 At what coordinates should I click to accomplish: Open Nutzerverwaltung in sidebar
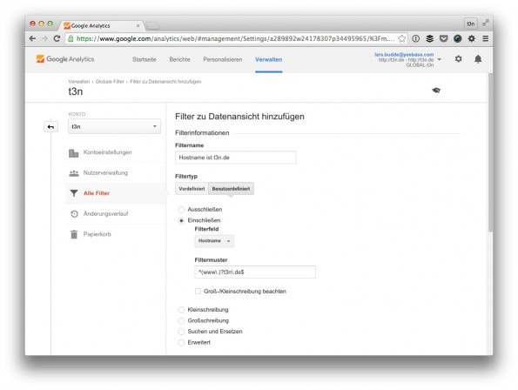(x=105, y=172)
